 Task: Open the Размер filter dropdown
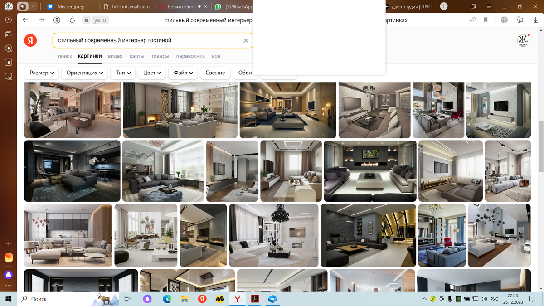42,73
